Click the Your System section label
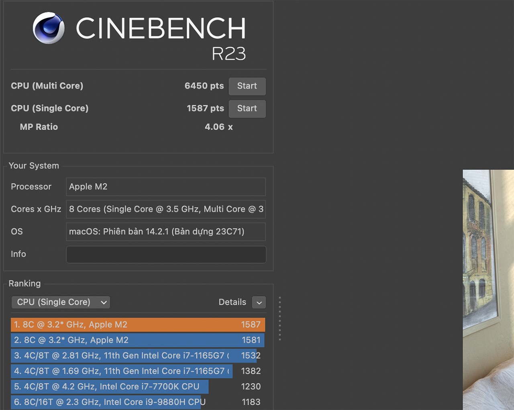Screen dimensions: 514x410 click(x=34, y=165)
